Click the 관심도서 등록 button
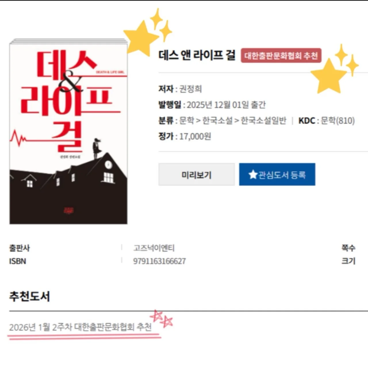Screen dimensions: 368x368 (x=277, y=174)
